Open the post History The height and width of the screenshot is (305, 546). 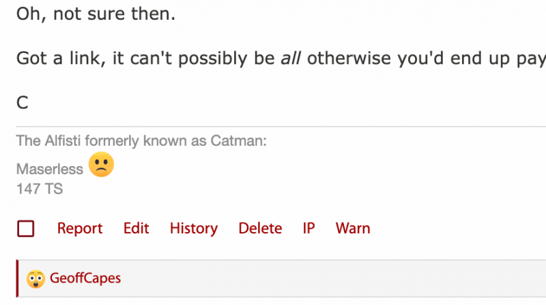tap(194, 229)
